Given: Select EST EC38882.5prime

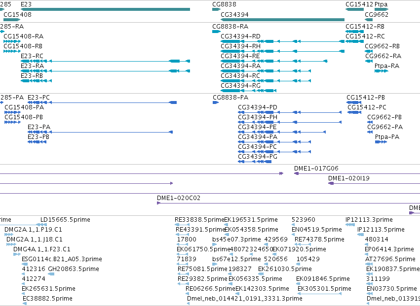Looking at the screenshot, I should click(25, 304).
